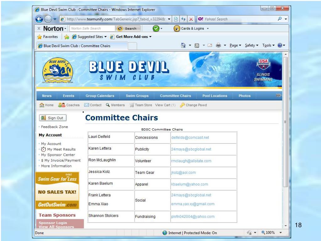Open the Events nav tab
Image resolution: width=321 pixels, height=241 pixels.
click(68, 96)
